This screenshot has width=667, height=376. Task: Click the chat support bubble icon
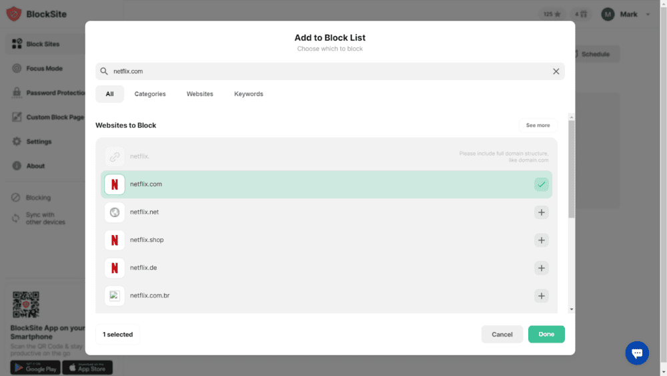tap(636, 353)
